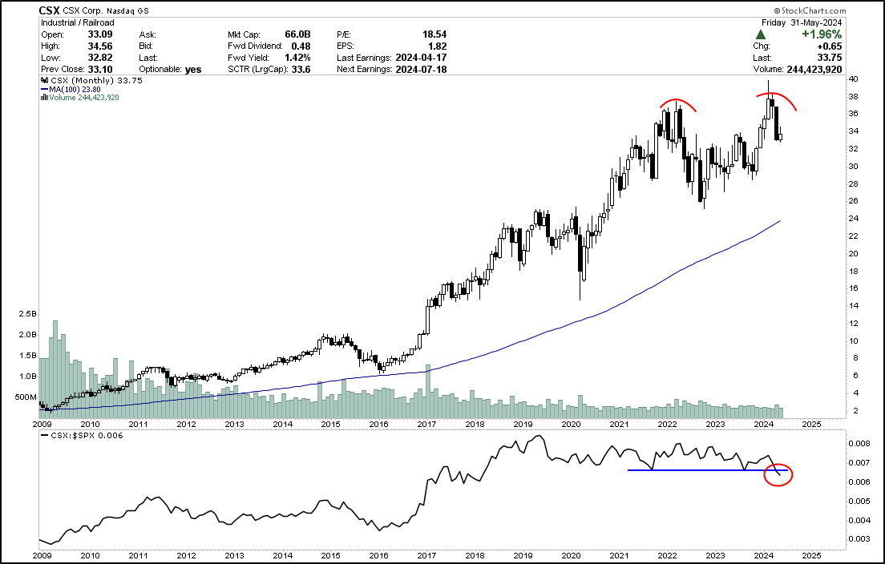Click the Industrial / Railroad sector label
Image resolution: width=885 pixels, height=564 pixels.
[x=78, y=22]
